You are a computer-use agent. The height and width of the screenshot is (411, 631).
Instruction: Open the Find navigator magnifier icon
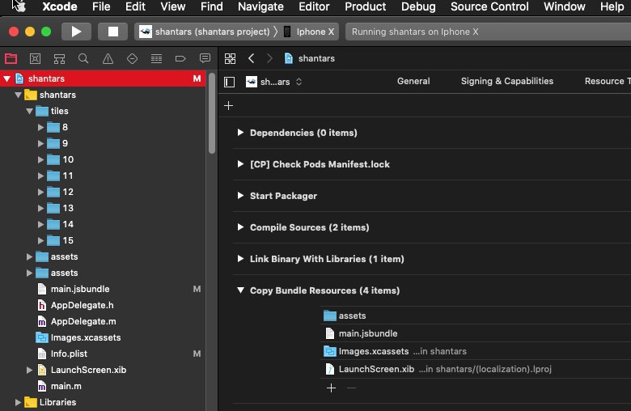coord(83,59)
